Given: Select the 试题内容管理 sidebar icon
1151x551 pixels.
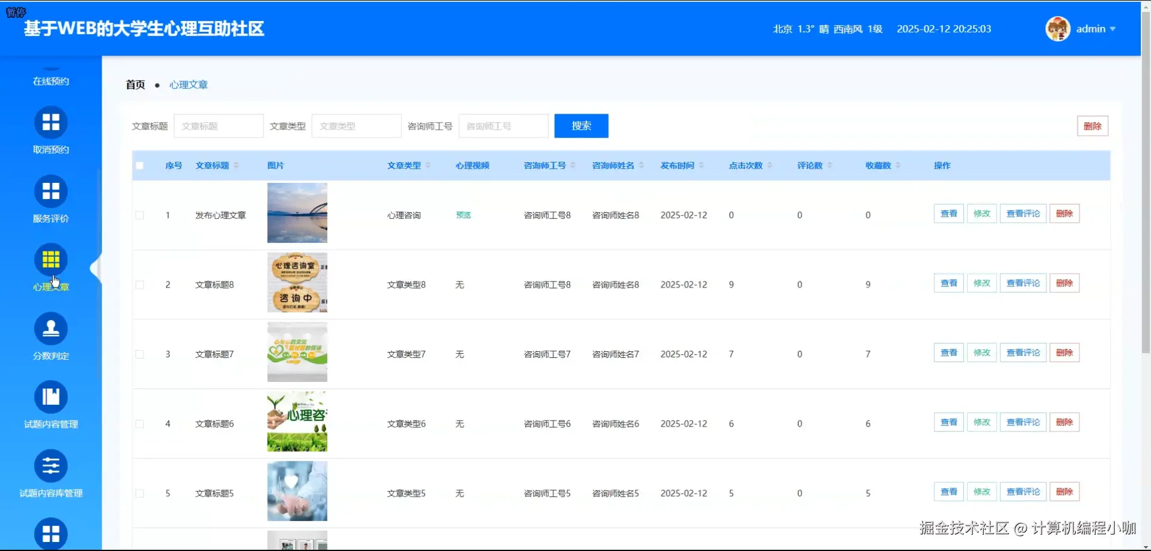Looking at the screenshot, I should coord(51,397).
